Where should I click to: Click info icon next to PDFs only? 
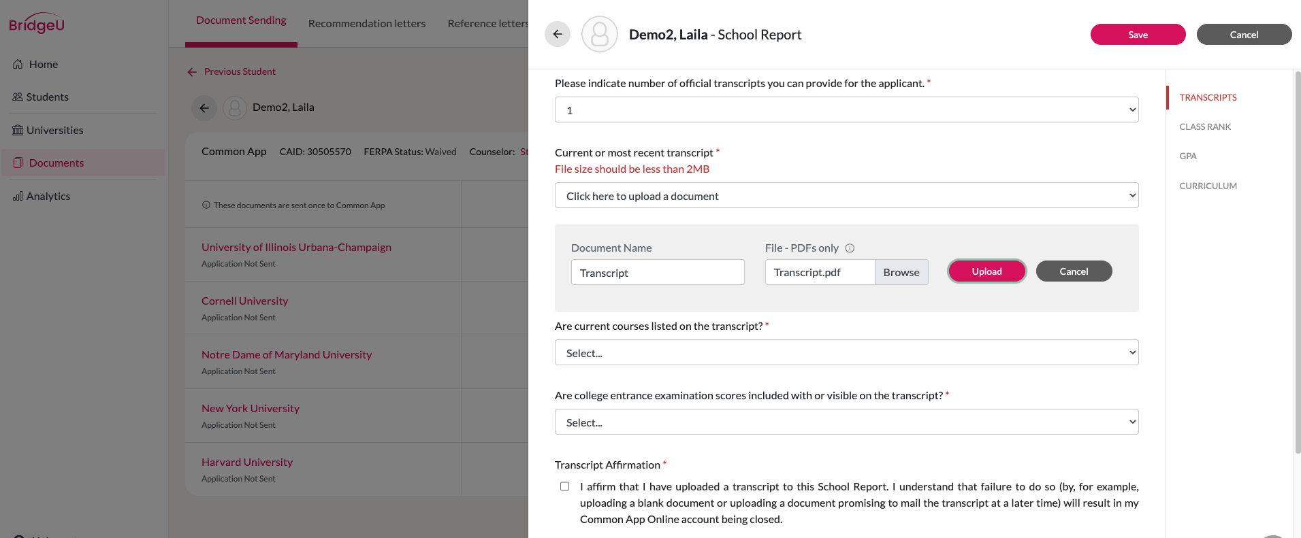click(850, 248)
